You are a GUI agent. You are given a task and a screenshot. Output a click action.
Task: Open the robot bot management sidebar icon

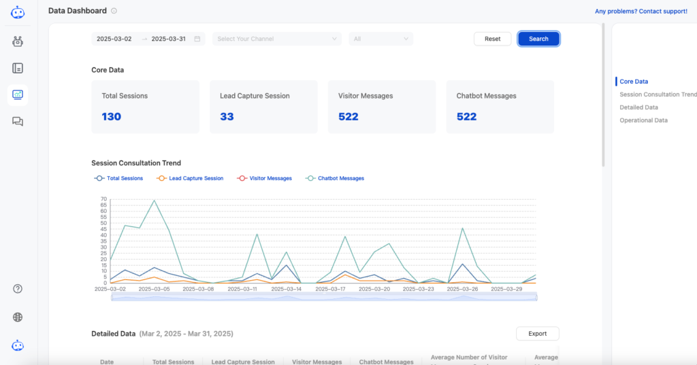[x=18, y=41]
